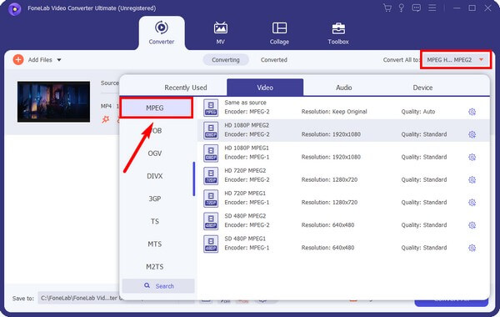This screenshot has height=317, width=500.
Task: Open settings gear for SD 480P MPEG1
Action: click(x=472, y=248)
